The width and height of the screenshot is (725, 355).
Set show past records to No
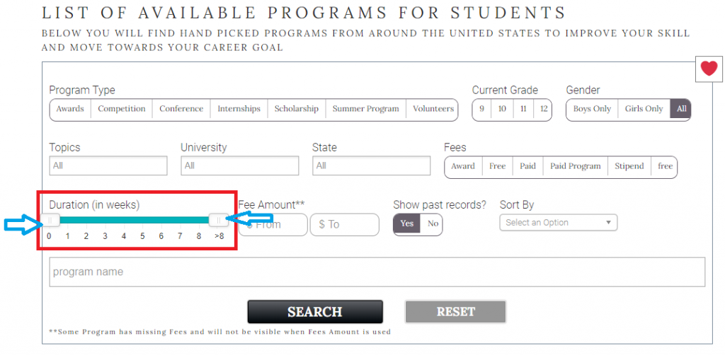[433, 223]
